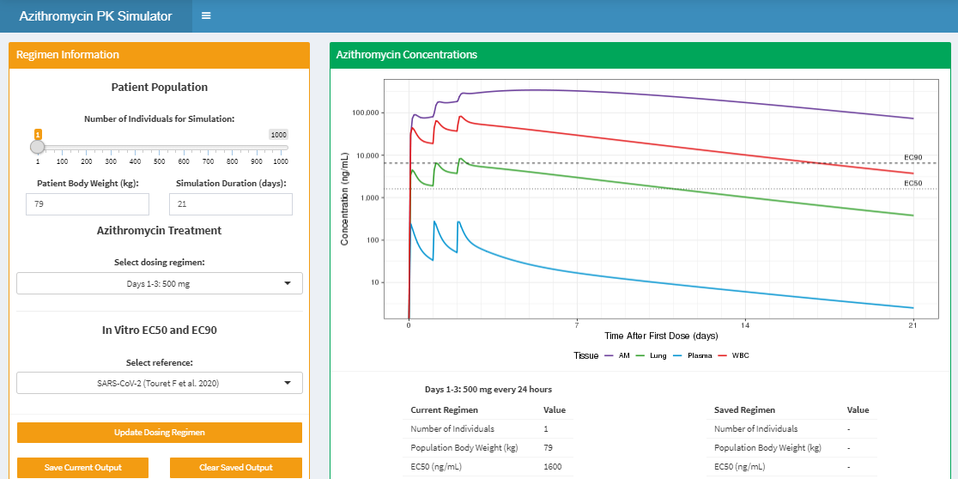The image size is (958, 479).
Task: Open the EC50/EC90 reference dropdown
Action: [160, 383]
